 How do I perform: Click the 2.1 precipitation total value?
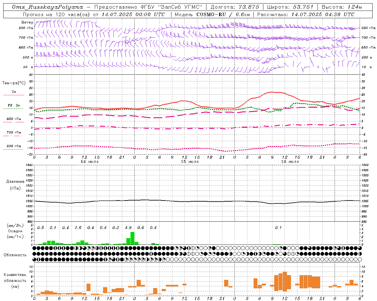[x=53, y=228]
